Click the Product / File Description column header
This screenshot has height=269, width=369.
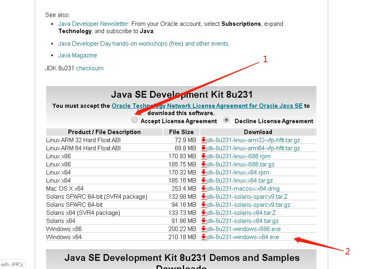pyautogui.click(x=104, y=132)
